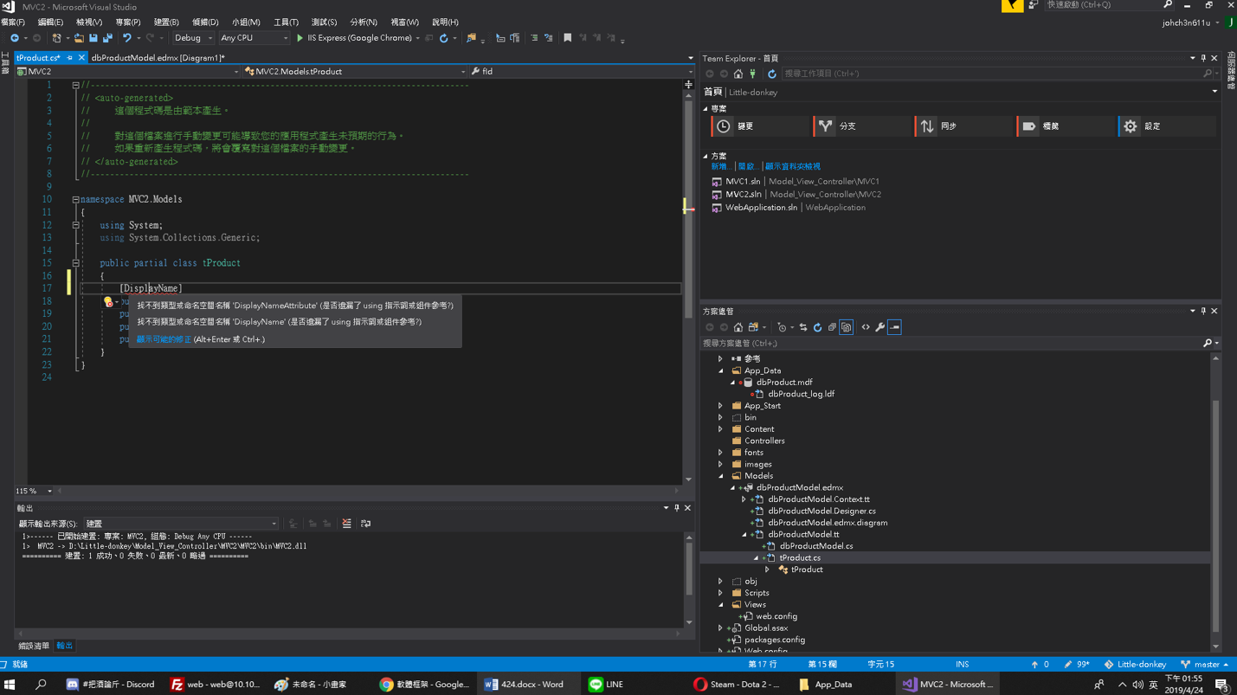This screenshot has width=1237, height=695.
Task: Switch to dbProductModel.edmx [Diagram1] tab
Action: (x=158, y=58)
